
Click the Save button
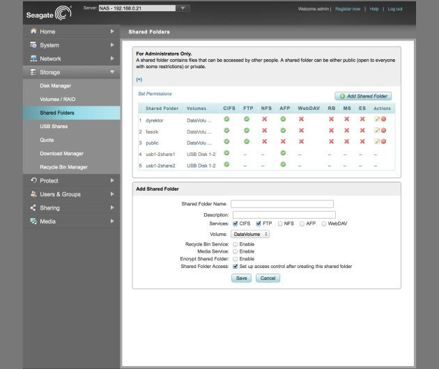[x=241, y=278]
